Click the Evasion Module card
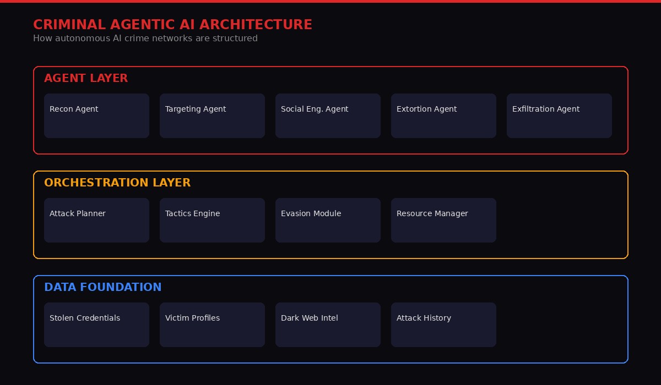661x385 pixels. tap(328, 220)
